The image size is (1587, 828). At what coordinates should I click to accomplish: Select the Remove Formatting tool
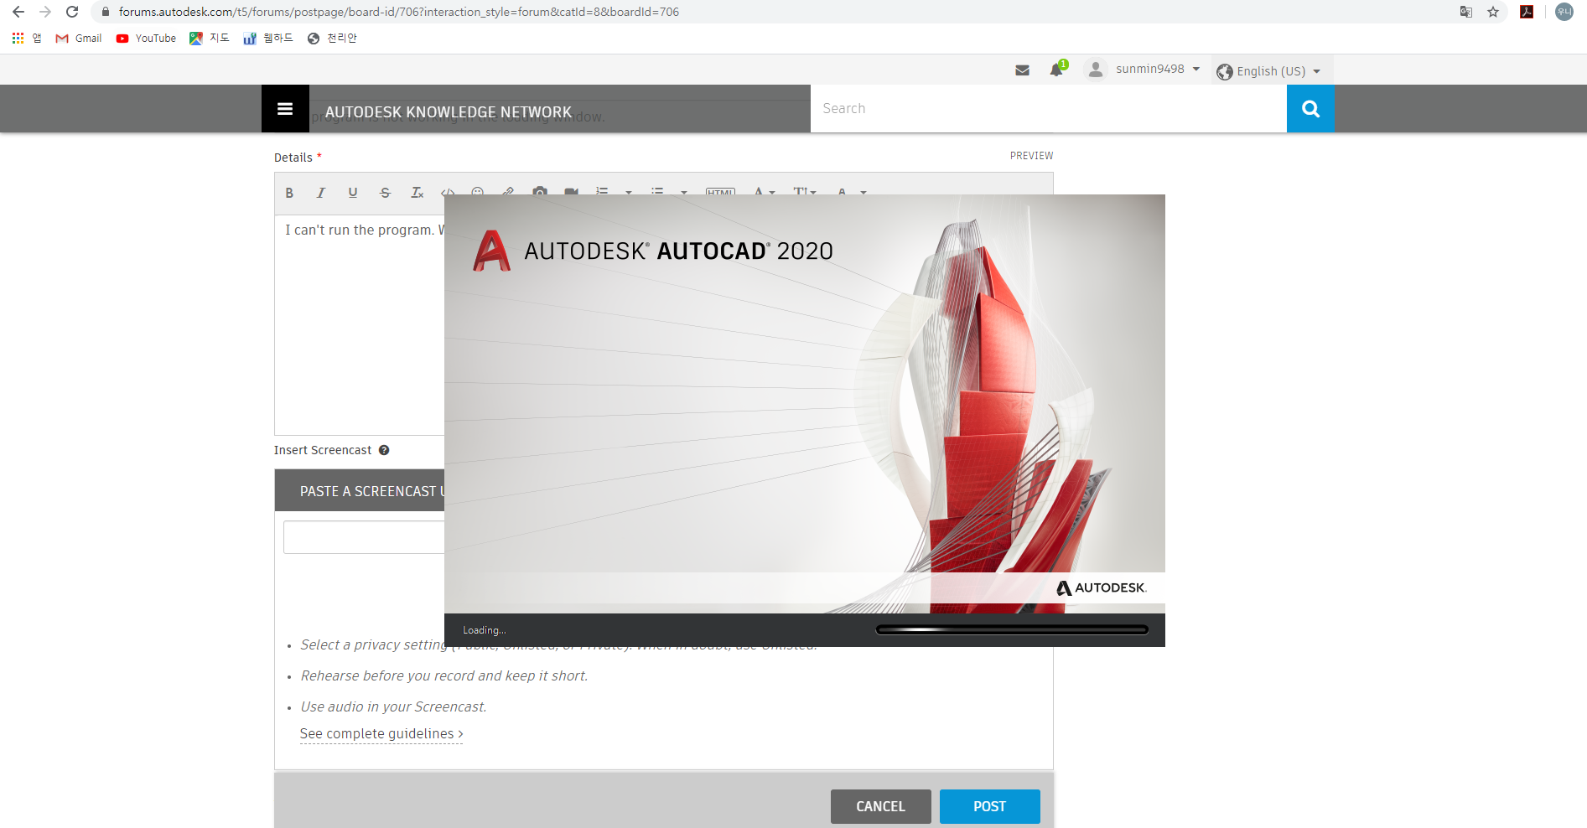tap(417, 194)
